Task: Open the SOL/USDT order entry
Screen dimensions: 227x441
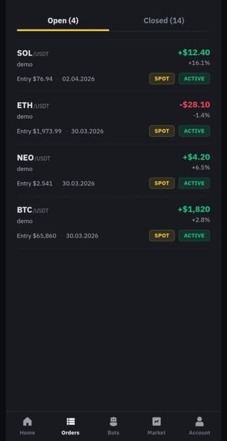Action: pyautogui.click(x=113, y=65)
